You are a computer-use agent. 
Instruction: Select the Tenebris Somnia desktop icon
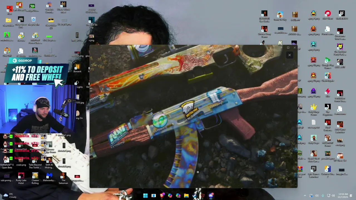coord(49,8)
